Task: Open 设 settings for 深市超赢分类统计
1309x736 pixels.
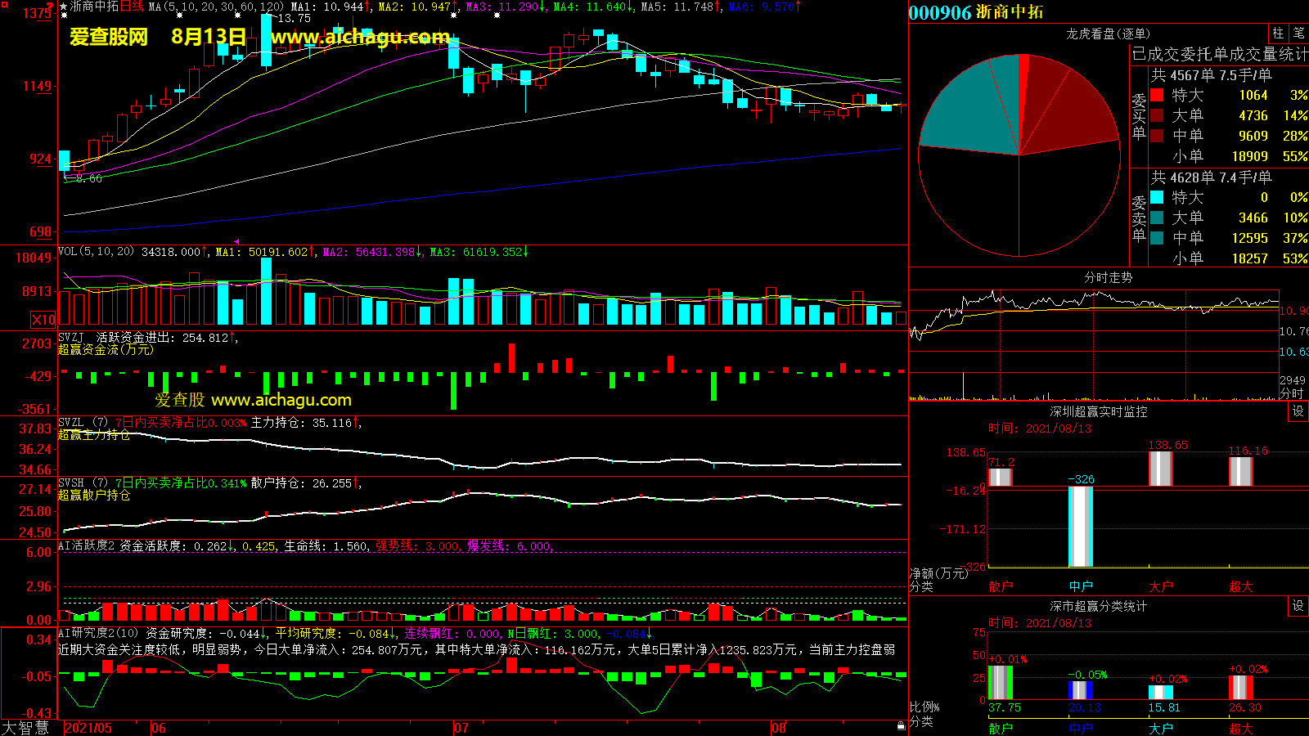Action: pyautogui.click(x=1298, y=606)
